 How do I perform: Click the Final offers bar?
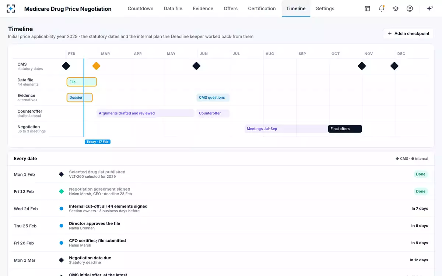click(345, 129)
